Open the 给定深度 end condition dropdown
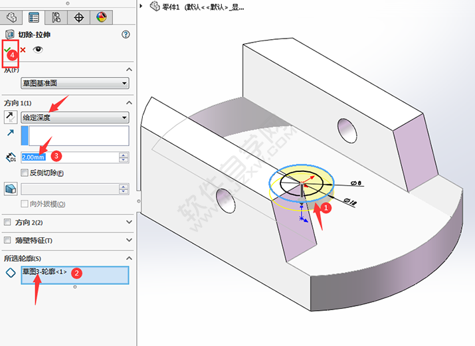This screenshot has height=346, width=475. pyautogui.click(x=75, y=118)
